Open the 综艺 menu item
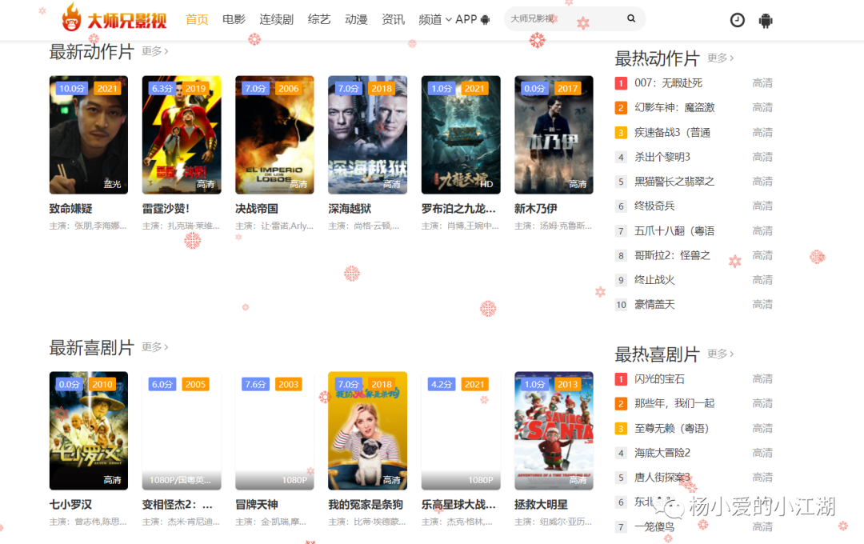The width and height of the screenshot is (864, 544). click(x=319, y=19)
